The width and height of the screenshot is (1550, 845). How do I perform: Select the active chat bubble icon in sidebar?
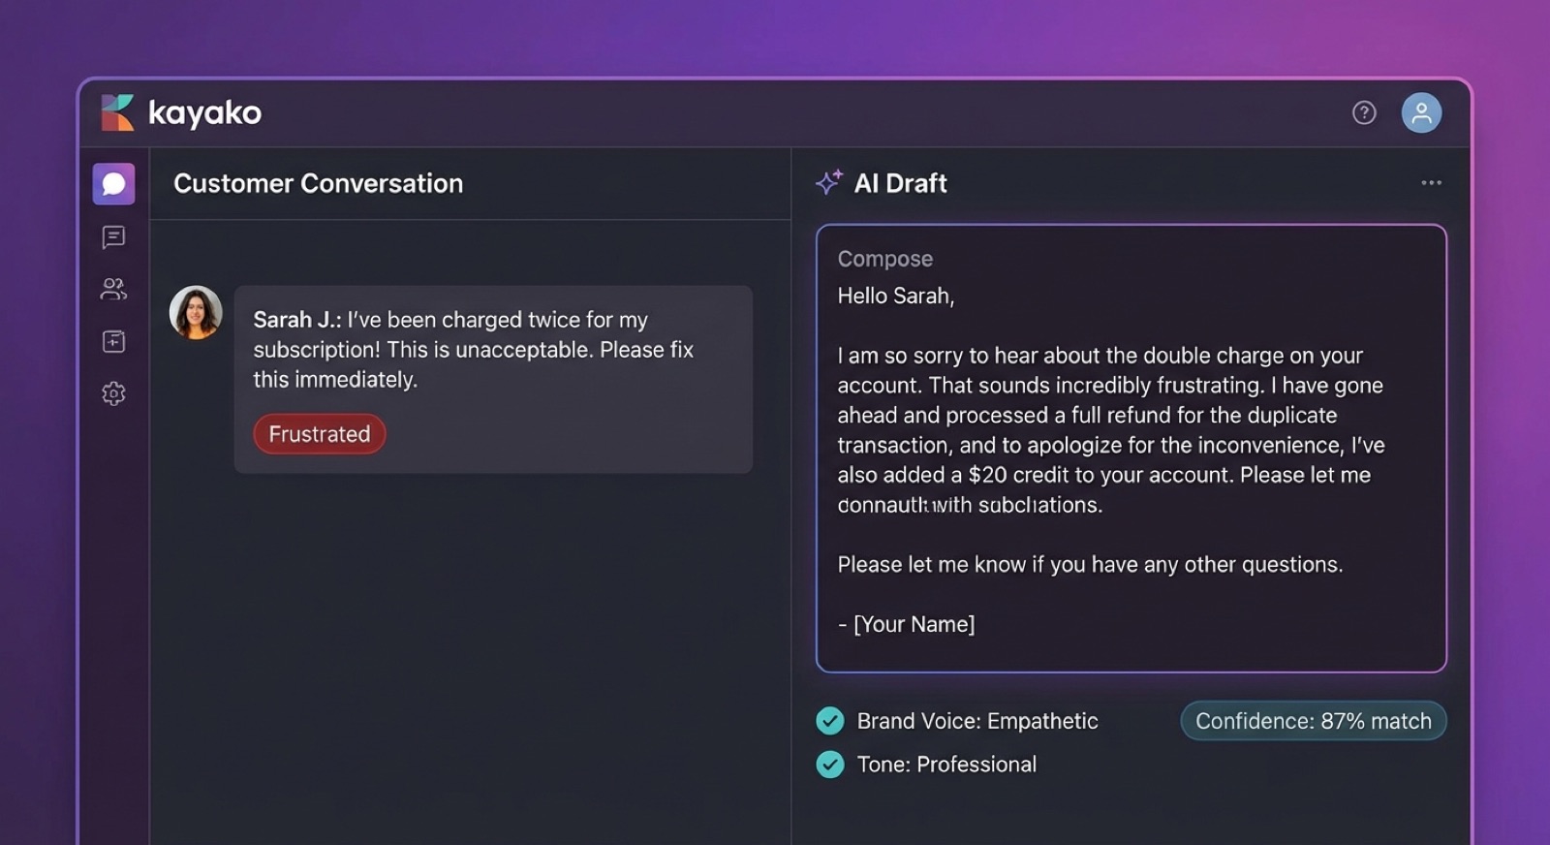(x=112, y=183)
